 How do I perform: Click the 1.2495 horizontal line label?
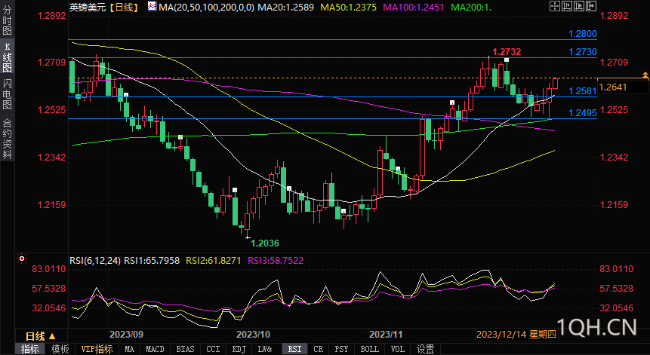(x=583, y=112)
